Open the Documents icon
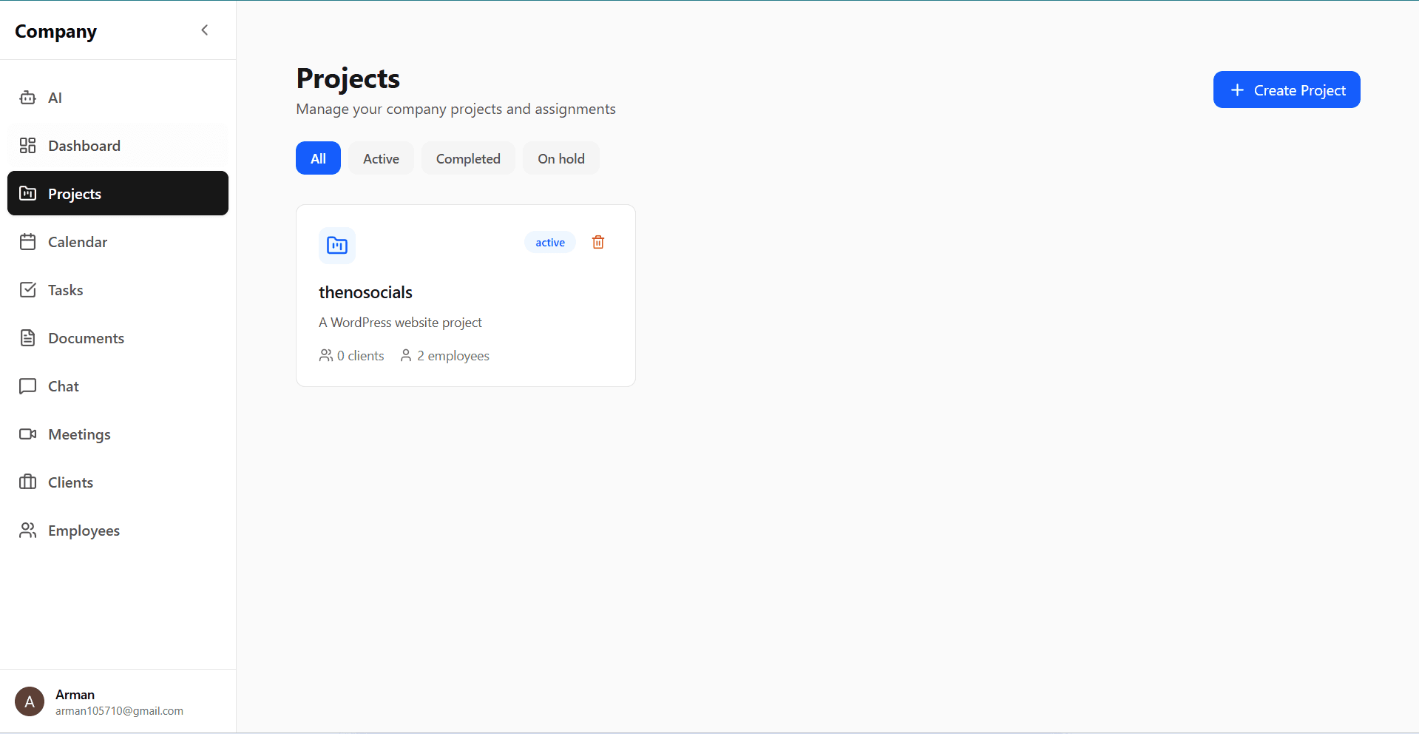The height and width of the screenshot is (734, 1419). point(27,337)
